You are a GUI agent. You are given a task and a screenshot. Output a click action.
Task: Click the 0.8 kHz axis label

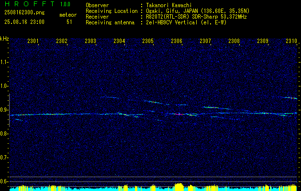coord(4,134)
